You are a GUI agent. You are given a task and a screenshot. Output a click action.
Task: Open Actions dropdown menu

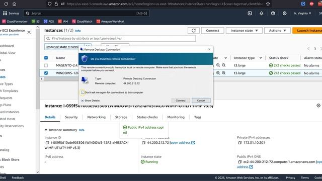click(277, 30)
